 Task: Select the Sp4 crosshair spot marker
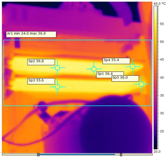pyautogui.click(x=132, y=66)
